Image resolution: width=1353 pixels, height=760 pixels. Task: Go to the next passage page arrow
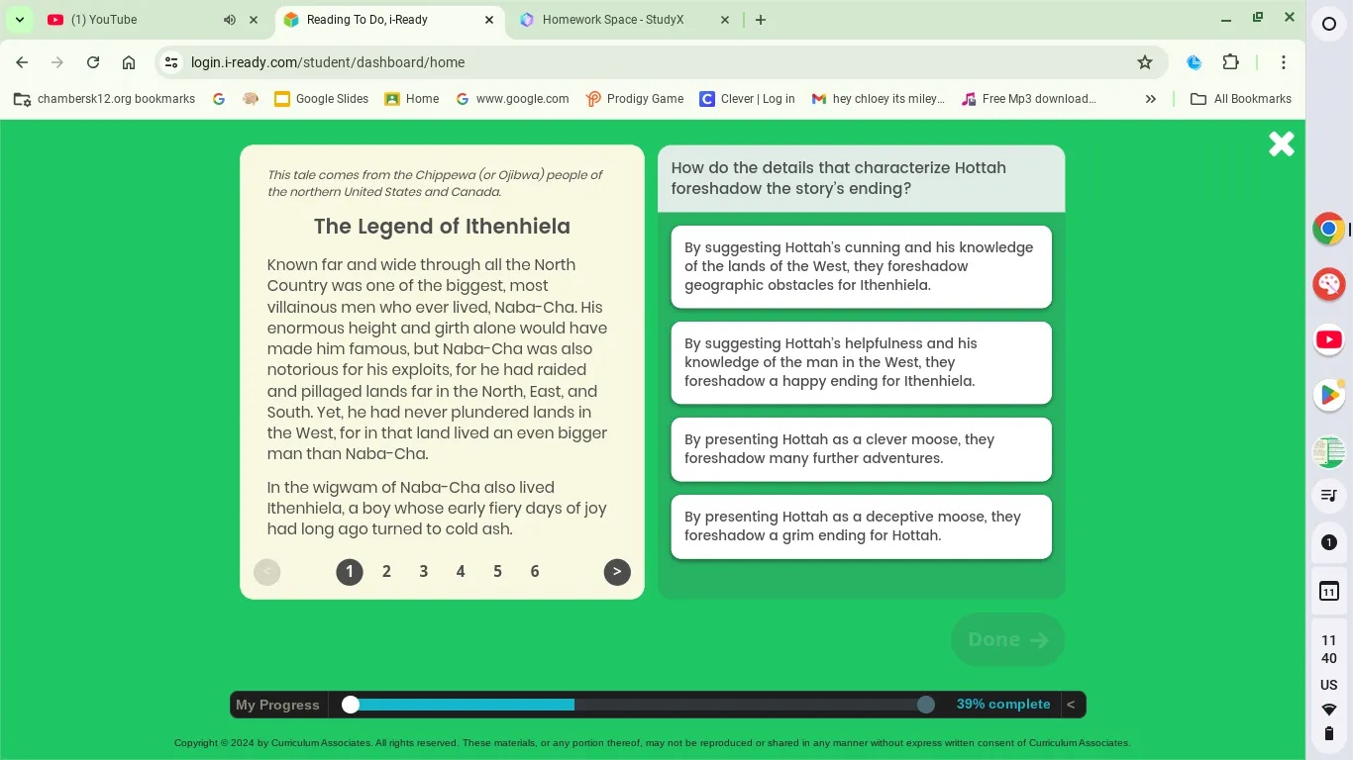tap(616, 572)
